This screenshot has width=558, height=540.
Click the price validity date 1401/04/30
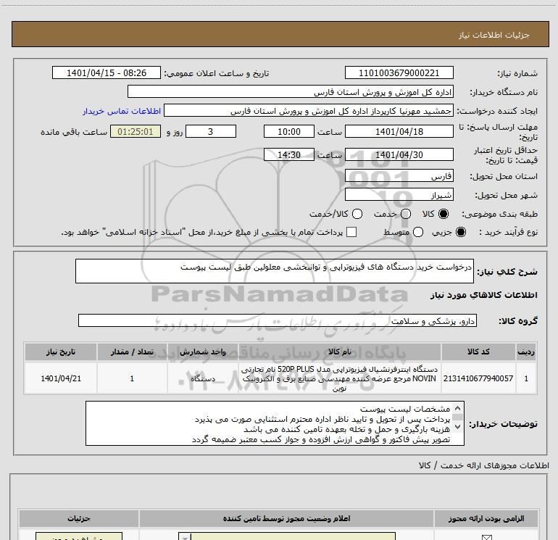pos(399,154)
